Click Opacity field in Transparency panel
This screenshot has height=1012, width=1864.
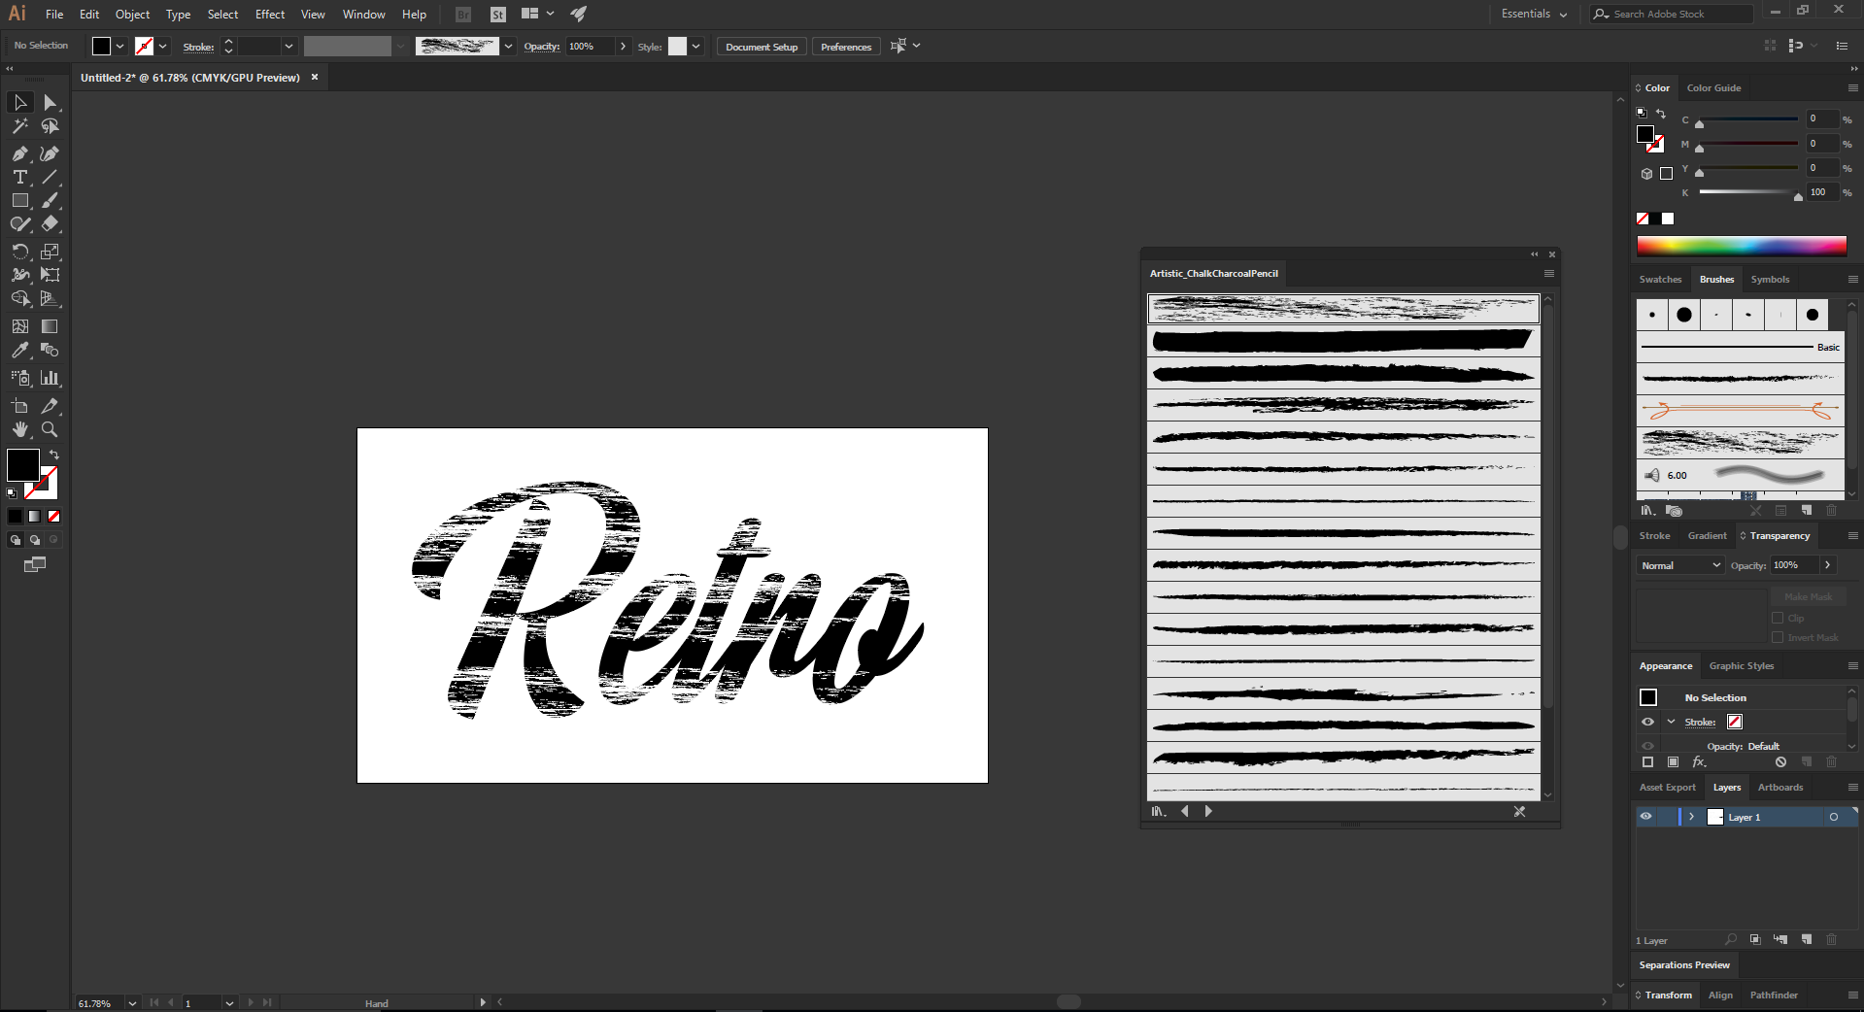pos(1794,565)
